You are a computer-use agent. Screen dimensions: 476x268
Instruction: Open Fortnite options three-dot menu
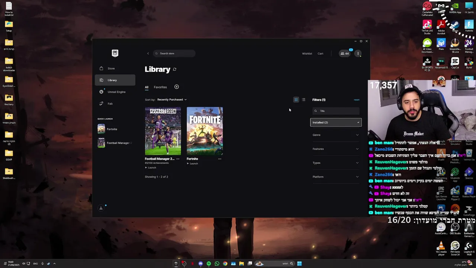click(x=220, y=159)
